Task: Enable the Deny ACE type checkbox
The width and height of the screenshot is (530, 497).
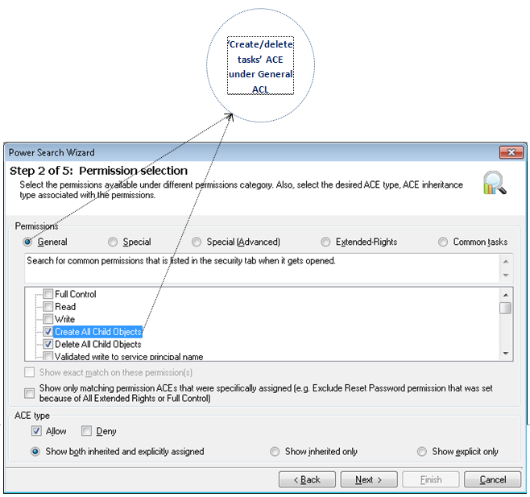Action: pyautogui.click(x=88, y=431)
